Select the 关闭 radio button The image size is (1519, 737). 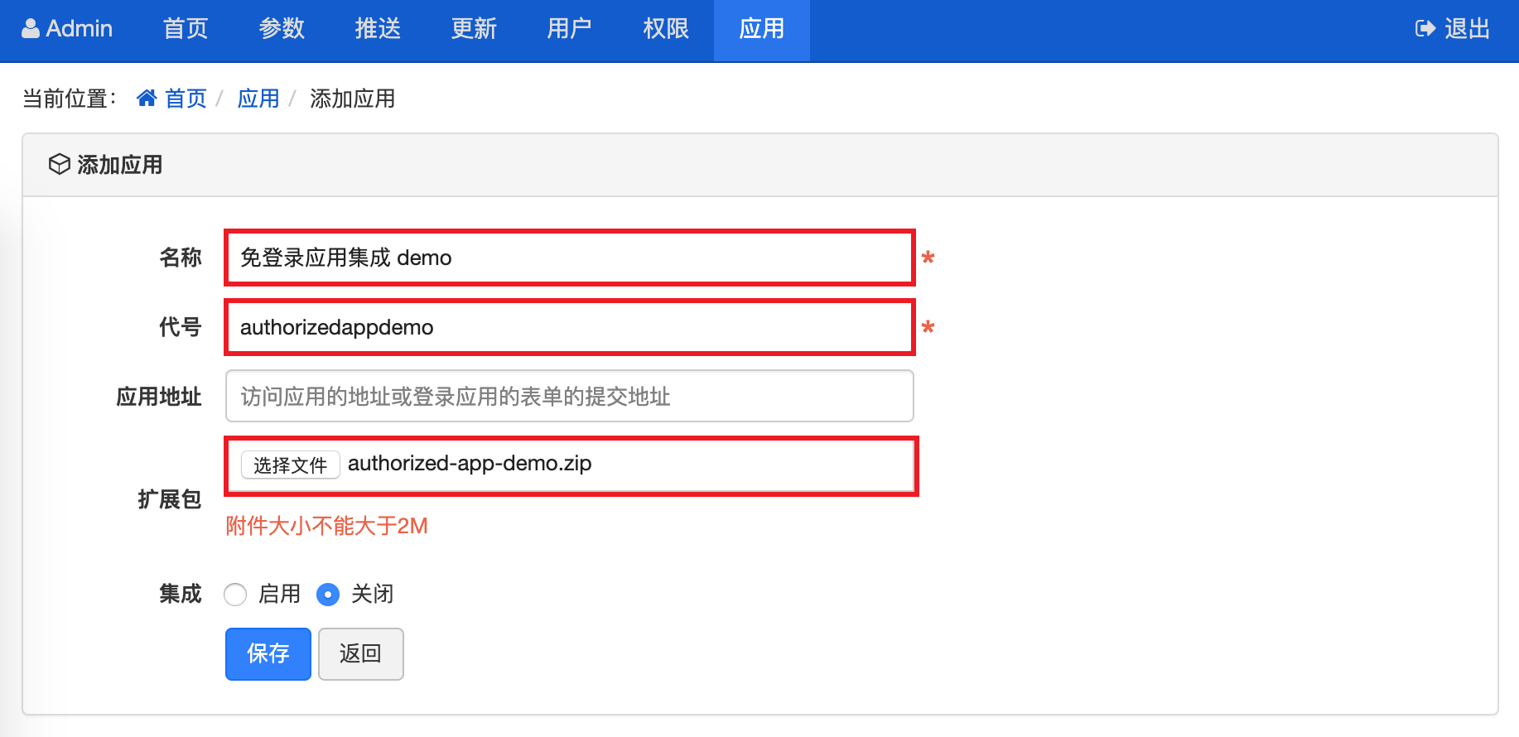point(328,595)
